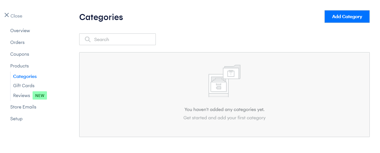Click the X close icon

coord(6,15)
